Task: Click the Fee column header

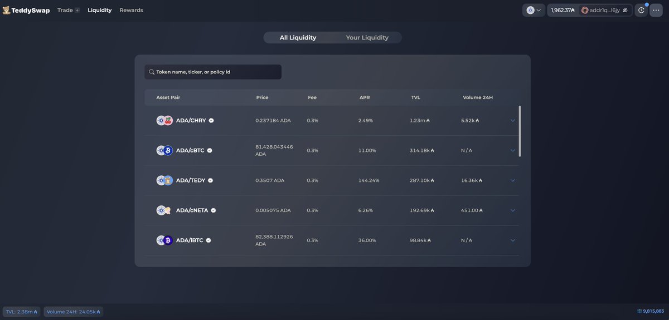Action: coord(312,97)
